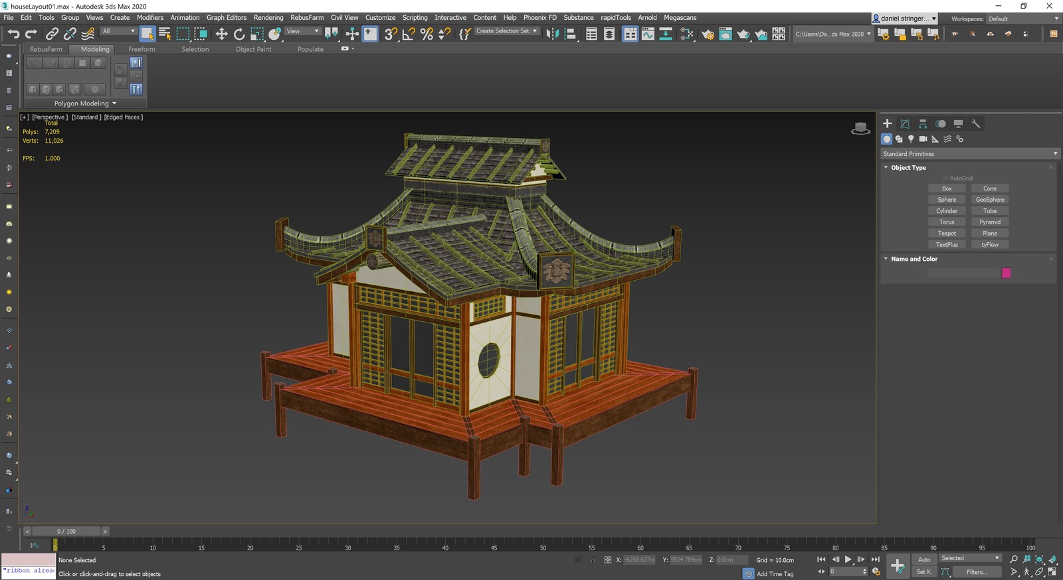Open the Curve Editor
The image size is (1063, 580).
[x=648, y=34]
